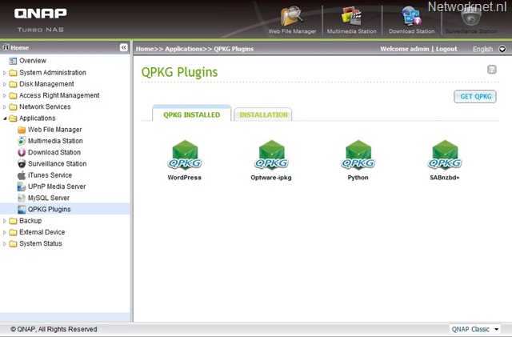This screenshot has height=337, width=512.
Task: Click the Logout link
Action: tap(446, 49)
